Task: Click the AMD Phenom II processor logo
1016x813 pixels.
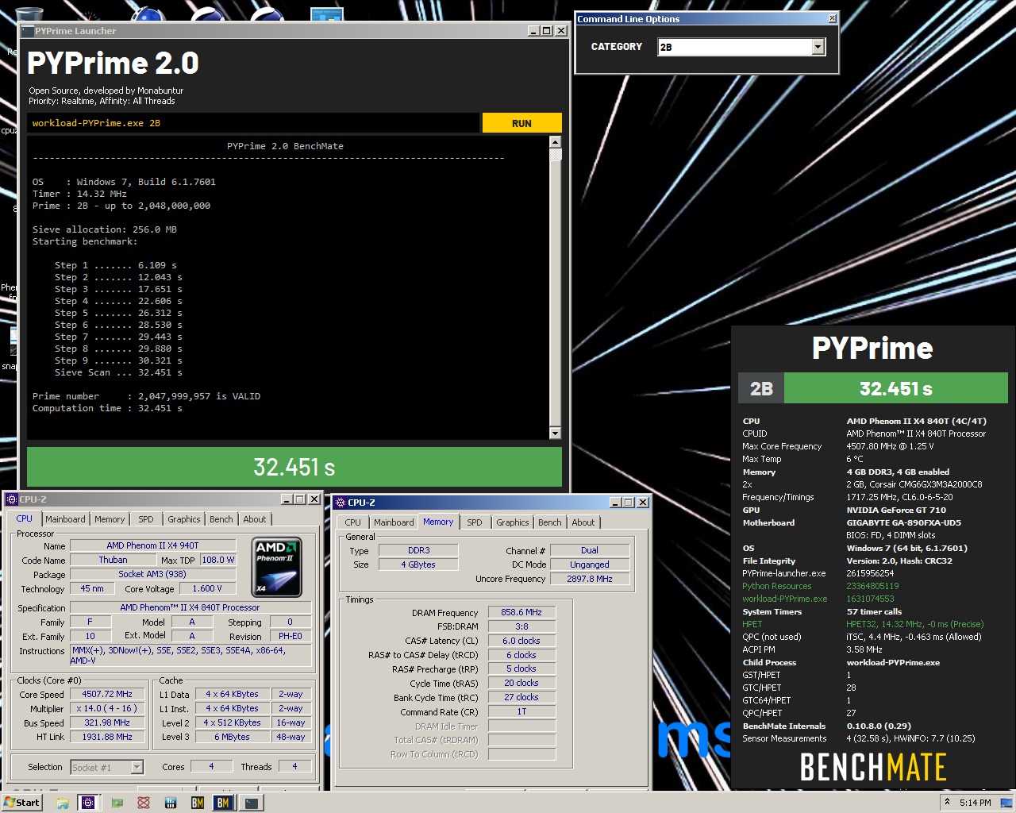Action: click(276, 567)
